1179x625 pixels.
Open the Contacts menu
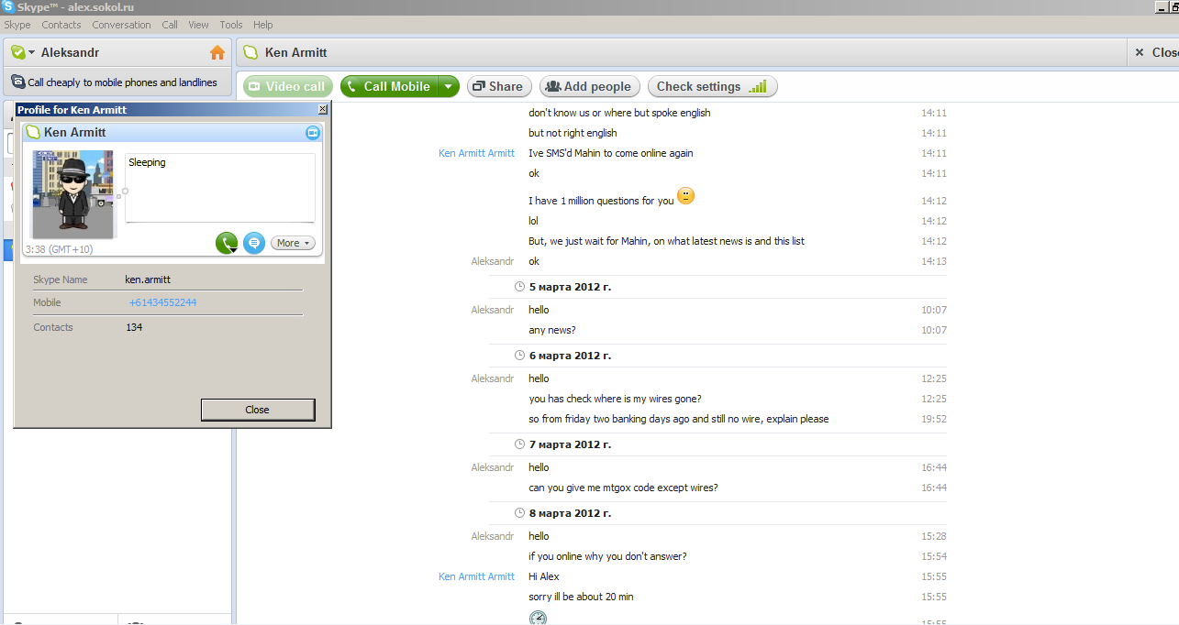61,25
